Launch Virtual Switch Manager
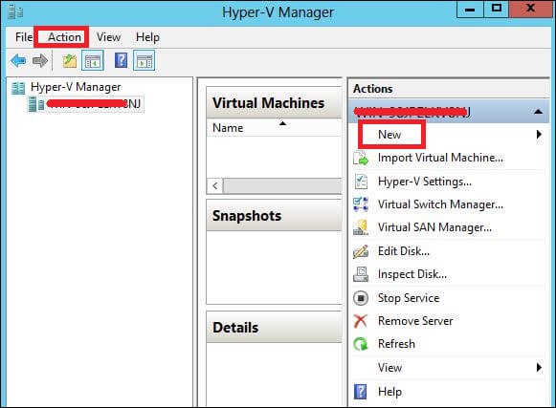Image resolution: width=556 pixels, height=408 pixels. [x=440, y=204]
